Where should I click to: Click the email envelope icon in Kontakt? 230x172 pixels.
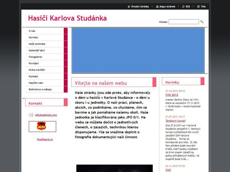point(31,115)
